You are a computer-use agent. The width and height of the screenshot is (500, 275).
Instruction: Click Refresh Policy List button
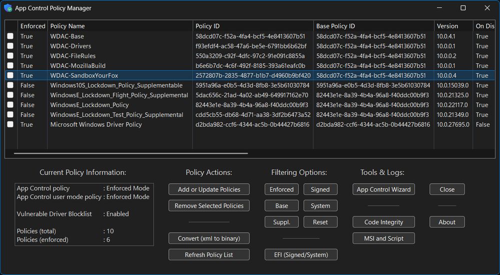209,255
